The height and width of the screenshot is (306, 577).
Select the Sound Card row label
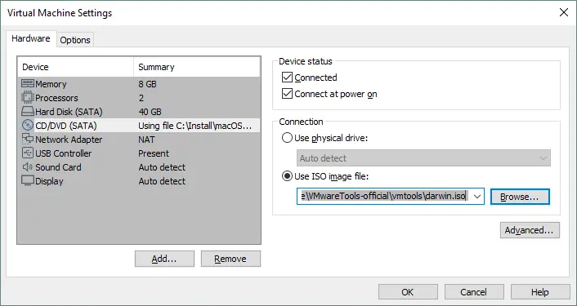pyautogui.click(x=58, y=167)
